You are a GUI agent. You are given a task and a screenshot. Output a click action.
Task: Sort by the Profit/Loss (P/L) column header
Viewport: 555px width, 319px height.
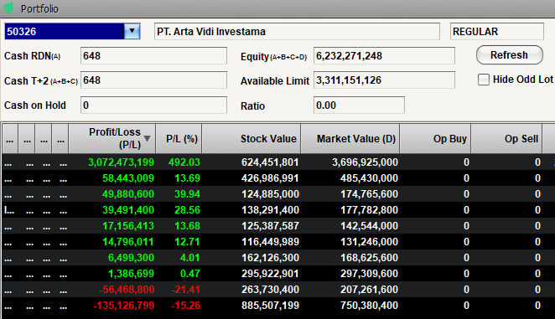point(112,138)
